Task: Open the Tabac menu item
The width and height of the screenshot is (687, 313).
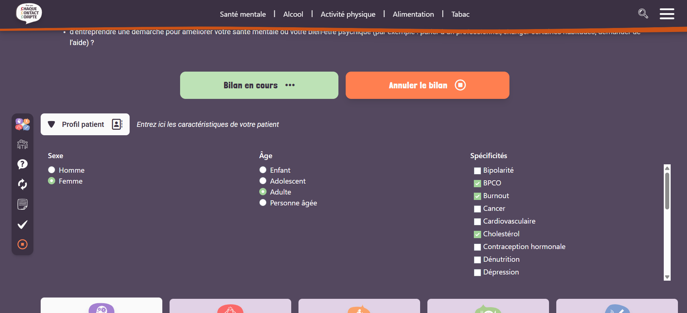Action: (460, 14)
